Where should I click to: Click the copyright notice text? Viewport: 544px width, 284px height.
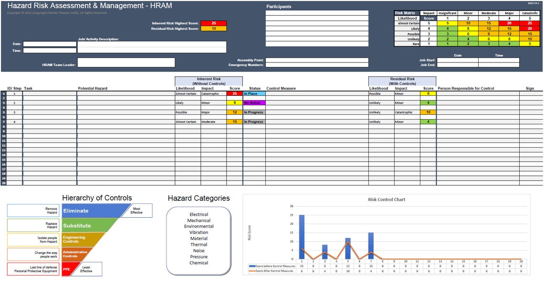click(57, 12)
